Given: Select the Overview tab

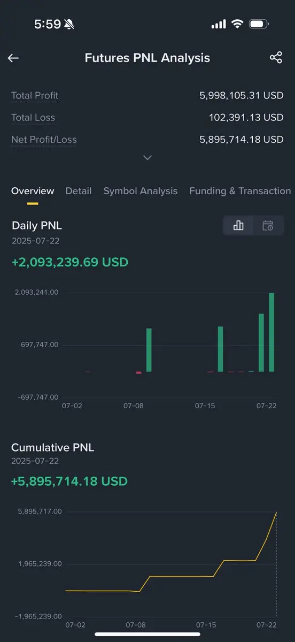Looking at the screenshot, I should (x=33, y=191).
